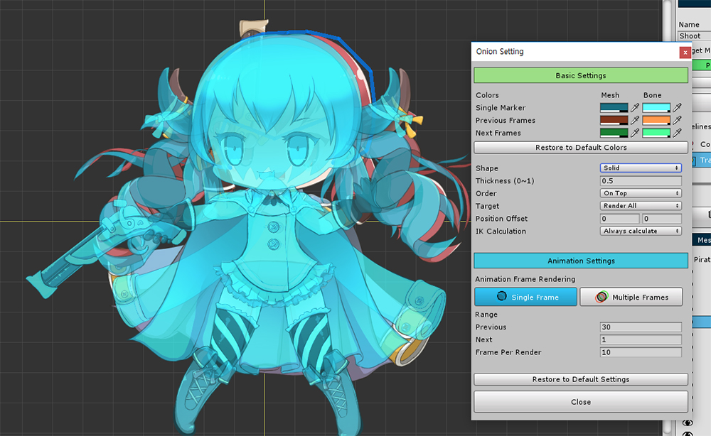
Task: Select Single Frame rendering mode
Action: click(526, 297)
